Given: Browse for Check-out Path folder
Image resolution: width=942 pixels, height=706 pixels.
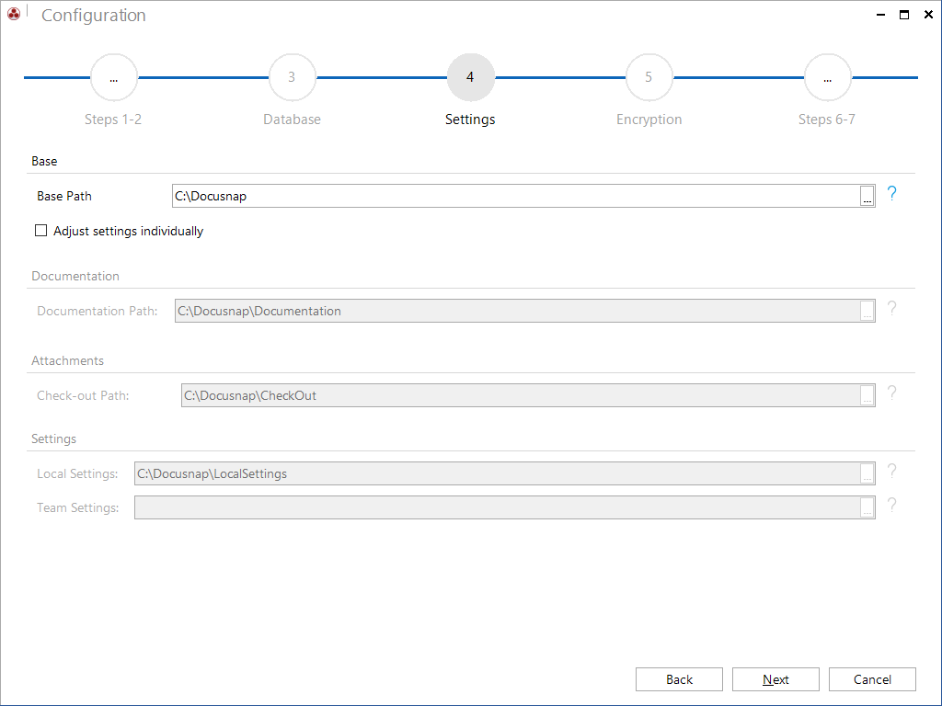Looking at the screenshot, I should (x=867, y=395).
